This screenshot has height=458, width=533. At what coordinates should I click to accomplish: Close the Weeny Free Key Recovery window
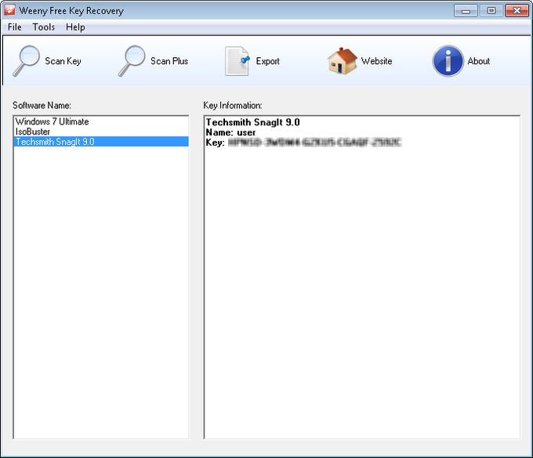point(517,11)
